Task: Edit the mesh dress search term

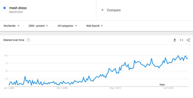Action: (18, 8)
